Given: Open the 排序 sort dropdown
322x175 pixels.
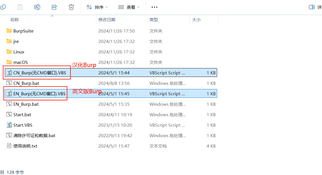Looking at the screenshot, I should (x=97, y=7).
